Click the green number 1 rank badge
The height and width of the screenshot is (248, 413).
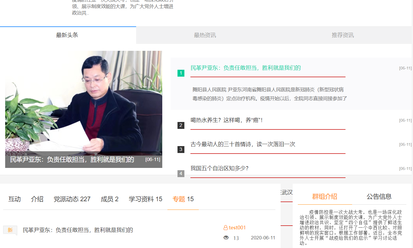(x=181, y=73)
